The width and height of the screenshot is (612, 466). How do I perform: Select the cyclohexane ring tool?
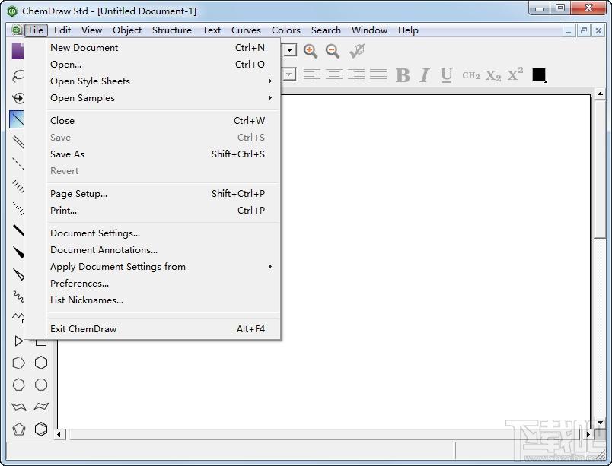point(41,363)
